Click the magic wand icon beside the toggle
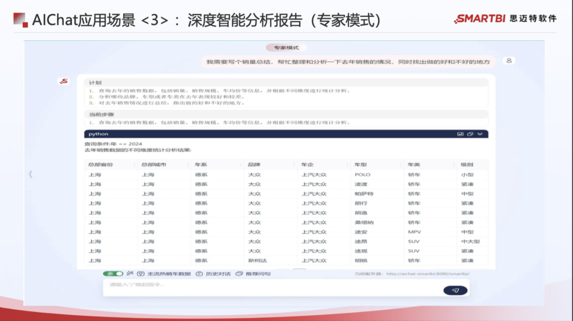The width and height of the screenshot is (573, 321). (130, 273)
